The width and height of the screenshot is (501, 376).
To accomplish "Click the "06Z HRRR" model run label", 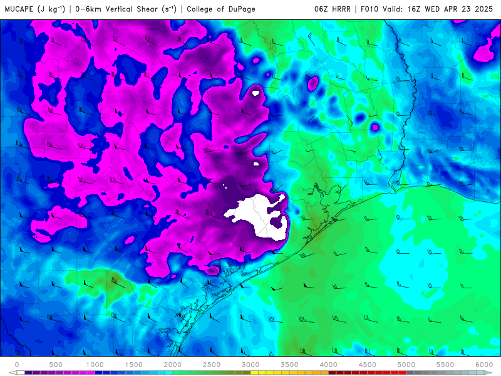I will (333, 9).
